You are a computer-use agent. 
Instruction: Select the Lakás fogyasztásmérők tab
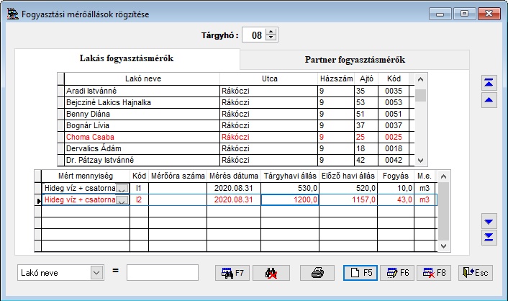(x=127, y=58)
